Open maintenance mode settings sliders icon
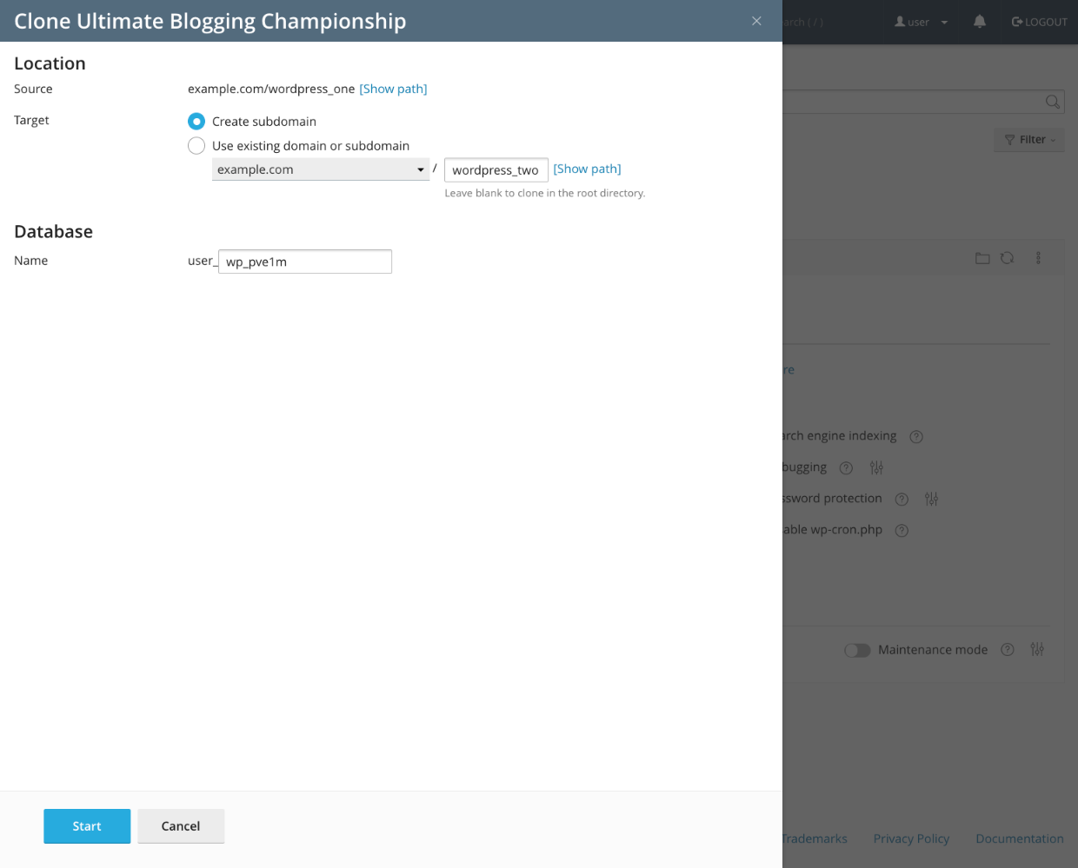1078x868 pixels. [1037, 650]
